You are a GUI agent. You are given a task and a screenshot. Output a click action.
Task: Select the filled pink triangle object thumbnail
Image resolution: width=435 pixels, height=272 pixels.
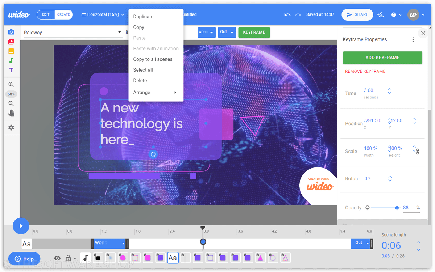coord(260,258)
